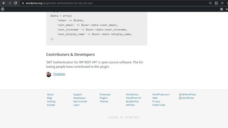Click the Contributors & Developers heading

point(71,54)
